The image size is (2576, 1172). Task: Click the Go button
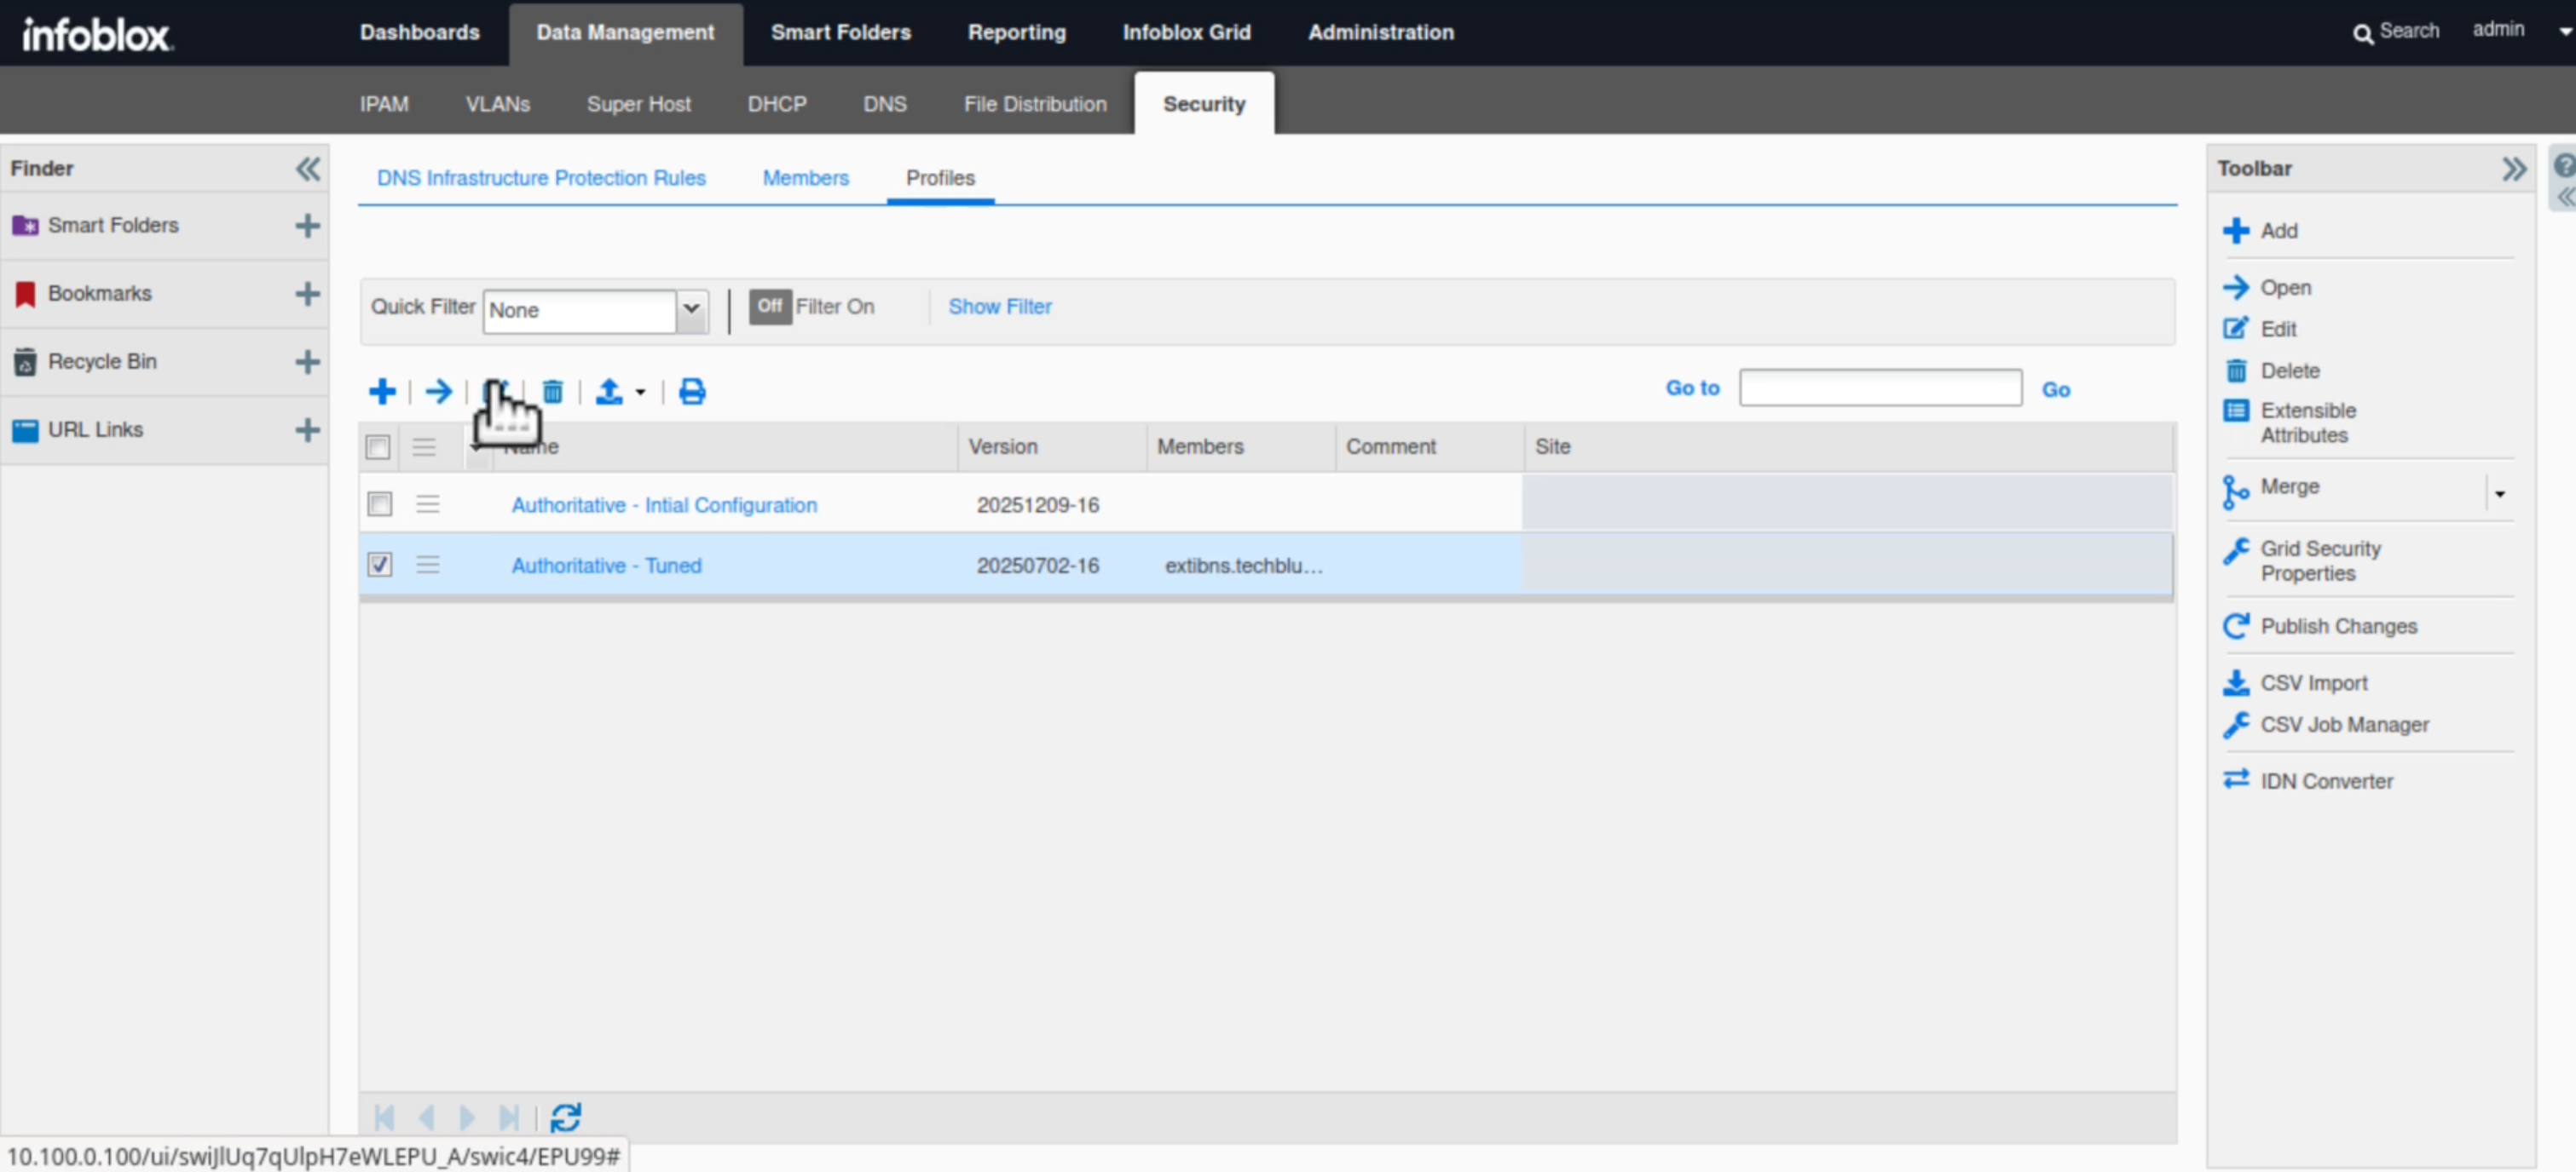(2056, 389)
